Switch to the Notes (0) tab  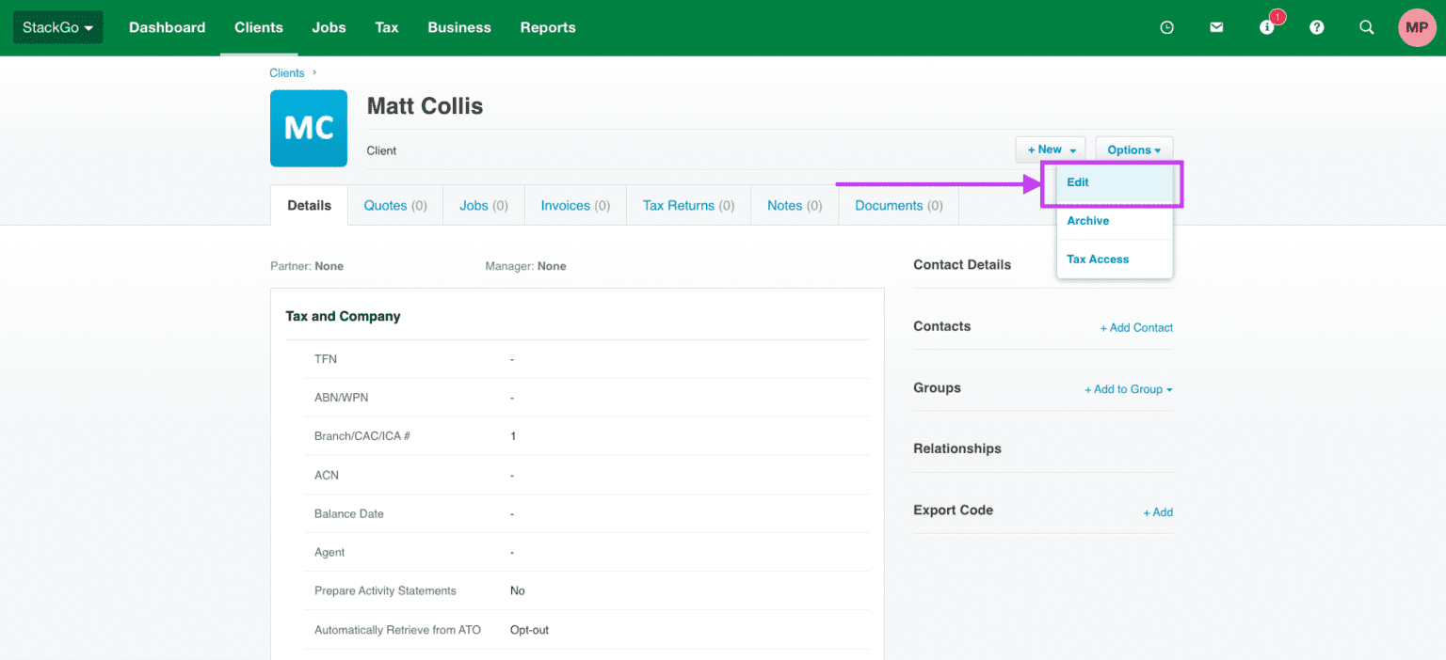pyautogui.click(x=795, y=205)
